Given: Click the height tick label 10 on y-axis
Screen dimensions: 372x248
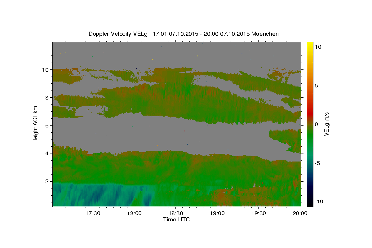Looking at the screenshot, I should click(46, 70).
